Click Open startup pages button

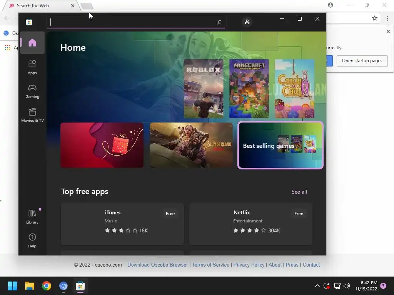coord(362,61)
